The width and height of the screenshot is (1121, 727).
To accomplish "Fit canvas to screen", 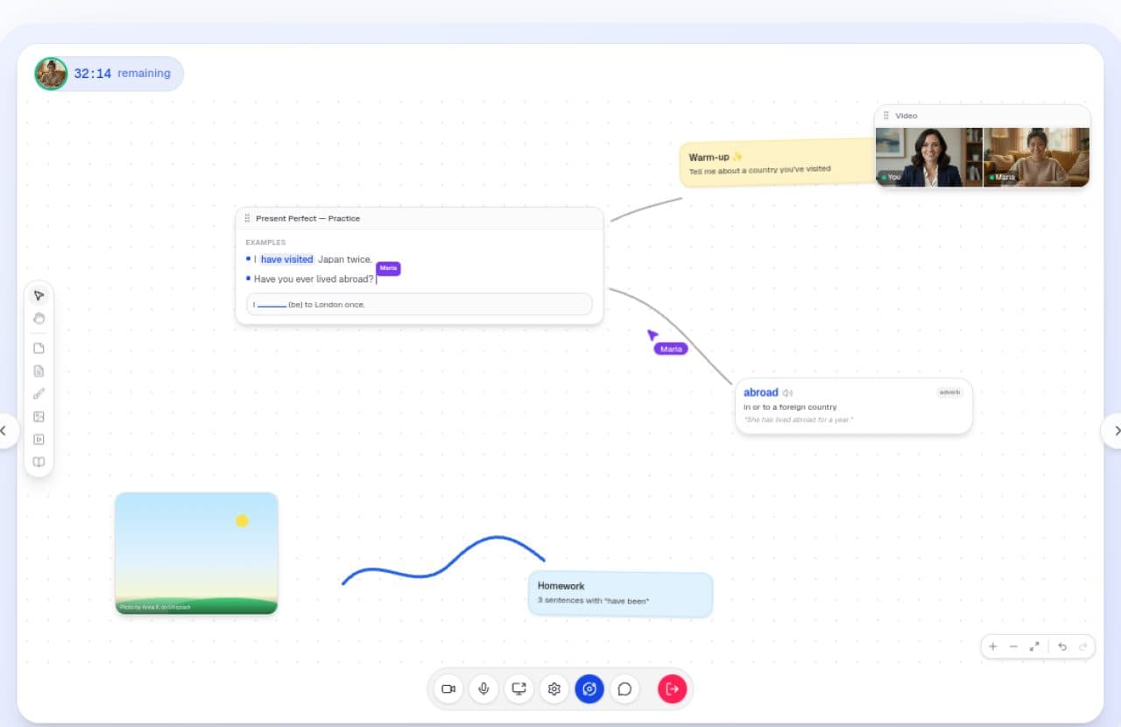I will pyautogui.click(x=1035, y=646).
